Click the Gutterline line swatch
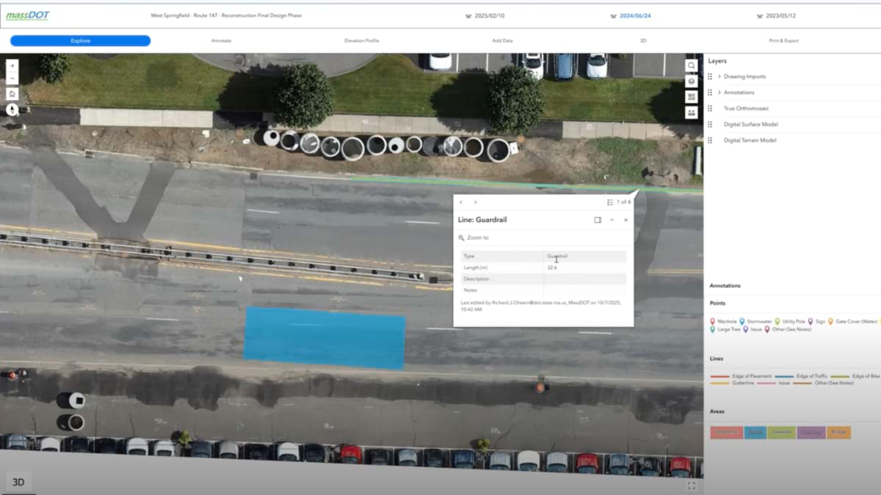Viewport: 881px width, 495px height. coord(720,383)
